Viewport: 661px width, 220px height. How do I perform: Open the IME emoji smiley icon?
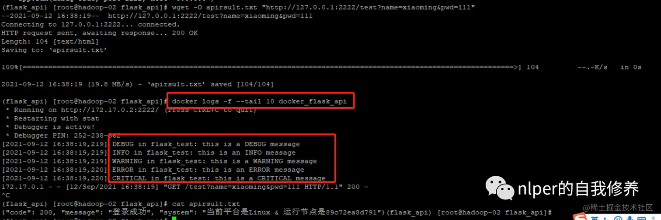pyautogui.click(x=618, y=218)
